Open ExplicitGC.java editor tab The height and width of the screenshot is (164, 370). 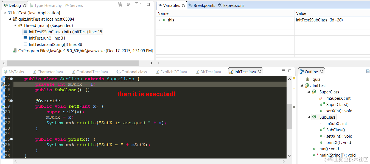pyautogui.click(x=171, y=72)
